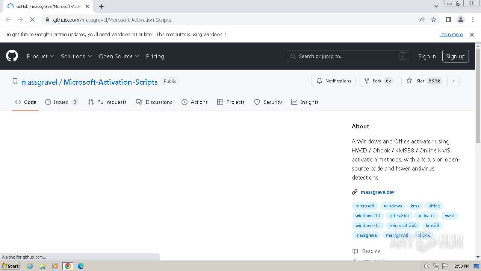View the site lock security icon
This screenshot has height=271, width=481.
pos(47,20)
